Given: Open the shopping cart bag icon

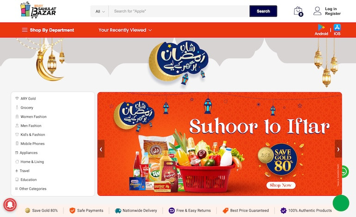Looking at the screenshot, I should [298, 11].
